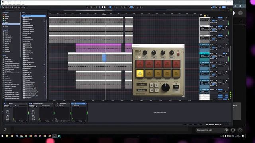Click the transport Stop button
The height and width of the screenshot is (143, 255).
pyautogui.click(x=102, y=7)
